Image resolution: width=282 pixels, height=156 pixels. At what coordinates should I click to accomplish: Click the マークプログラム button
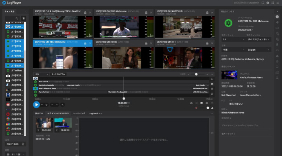point(58,74)
